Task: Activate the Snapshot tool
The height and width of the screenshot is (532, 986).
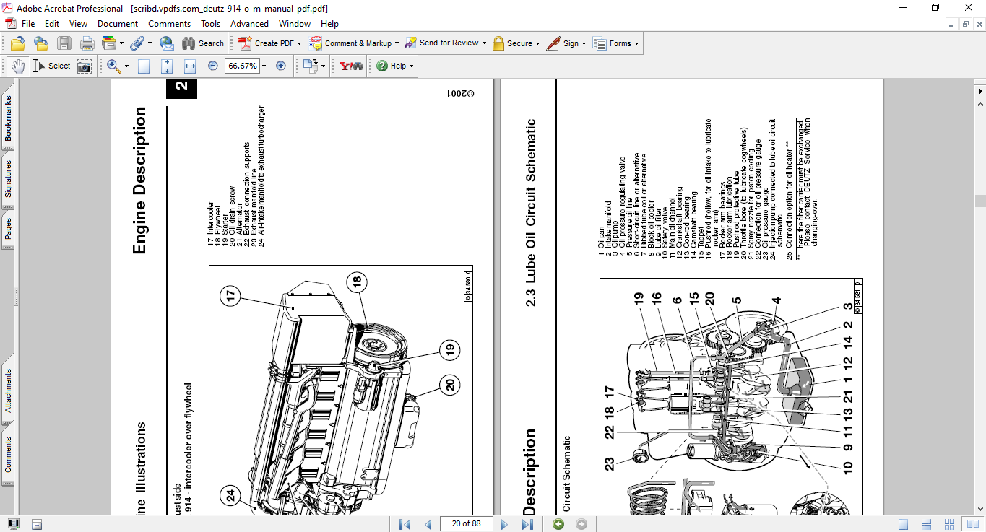Action: click(x=85, y=66)
